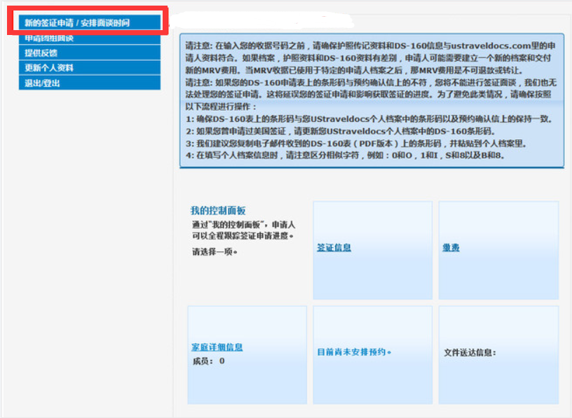Click the 缴费 payment link
Viewport: 572px width, 418px height.
click(451, 248)
